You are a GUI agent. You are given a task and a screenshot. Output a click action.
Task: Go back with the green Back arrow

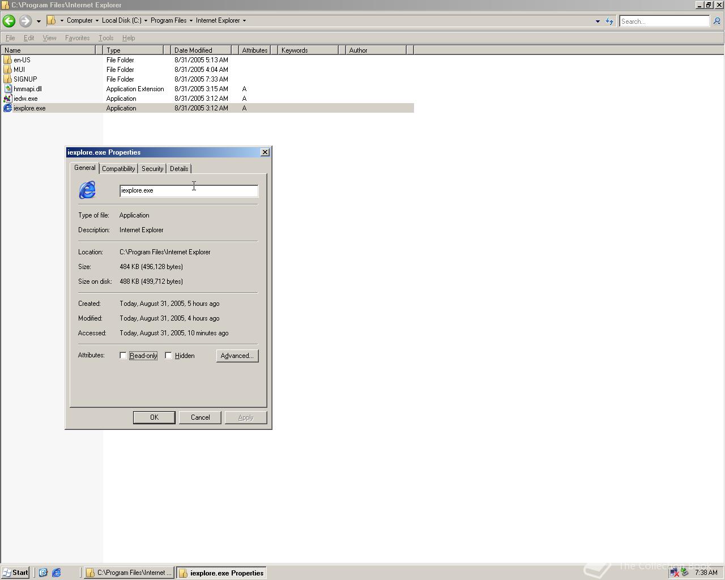click(x=9, y=21)
